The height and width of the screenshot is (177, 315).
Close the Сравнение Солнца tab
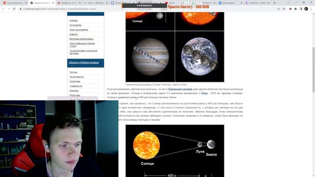[x=53, y=3]
